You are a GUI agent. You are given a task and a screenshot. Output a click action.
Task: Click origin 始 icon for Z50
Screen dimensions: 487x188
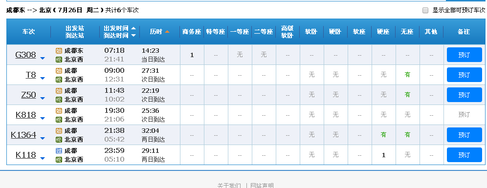pos(59,91)
